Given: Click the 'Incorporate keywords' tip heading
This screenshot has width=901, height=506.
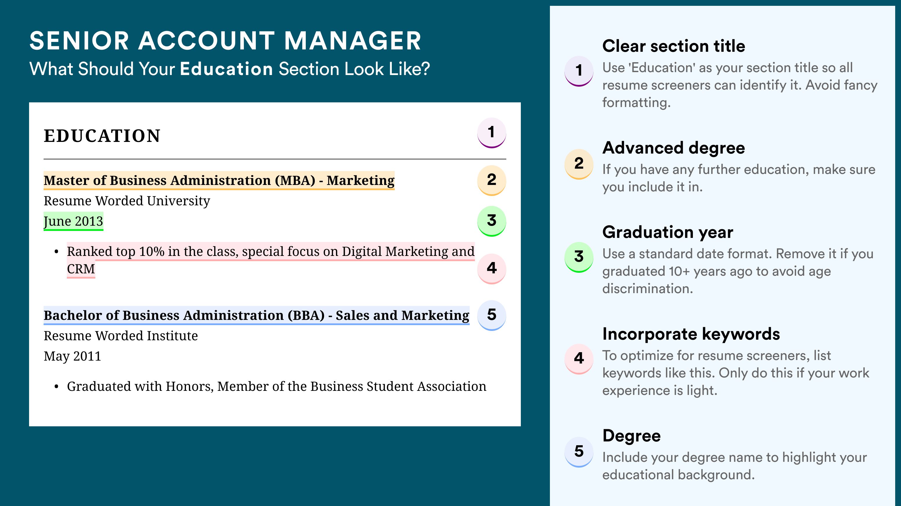Looking at the screenshot, I should click(x=691, y=334).
